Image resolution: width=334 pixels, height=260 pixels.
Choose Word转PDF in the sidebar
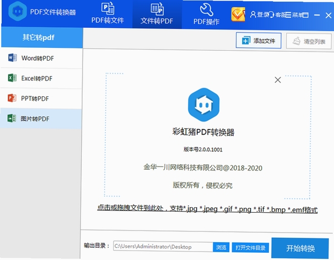click(42, 58)
